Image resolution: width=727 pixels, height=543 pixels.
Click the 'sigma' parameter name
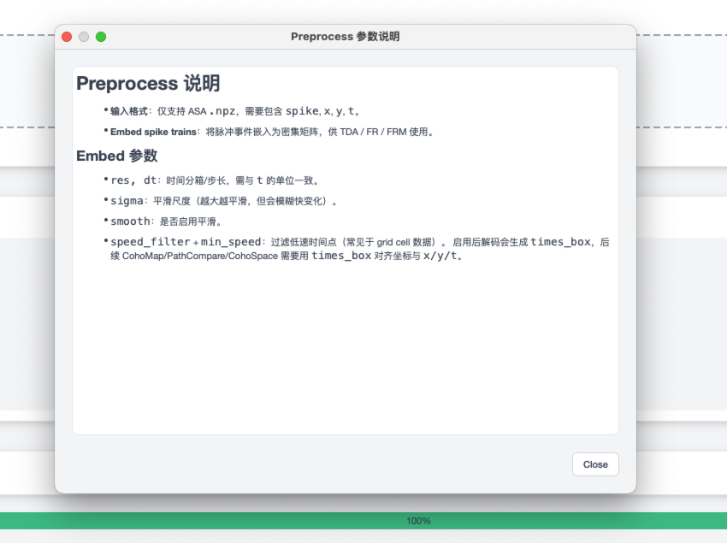coord(127,201)
